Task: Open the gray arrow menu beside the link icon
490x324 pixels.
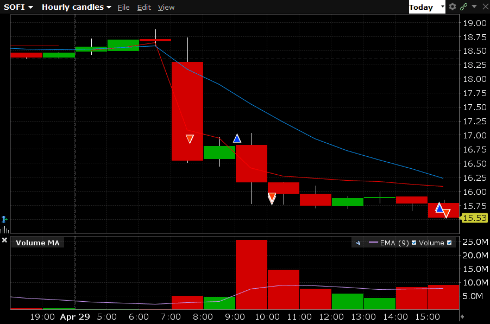Action: (474, 7)
